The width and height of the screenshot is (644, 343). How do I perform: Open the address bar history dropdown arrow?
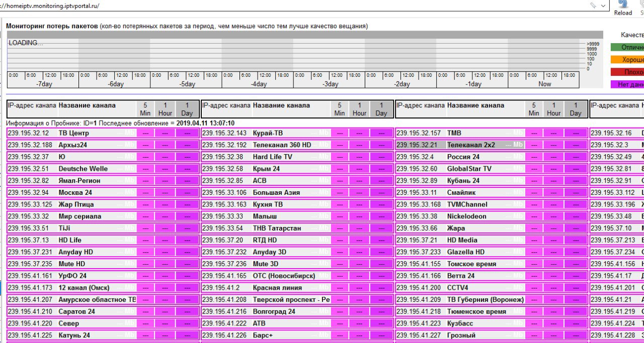pos(603,6)
